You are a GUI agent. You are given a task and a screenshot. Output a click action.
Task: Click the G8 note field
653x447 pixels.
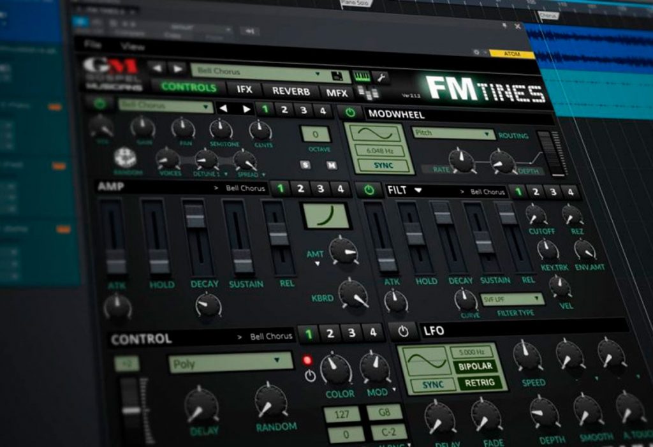coord(385,412)
